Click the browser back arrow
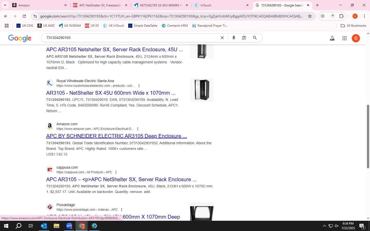 (x=6, y=16)
